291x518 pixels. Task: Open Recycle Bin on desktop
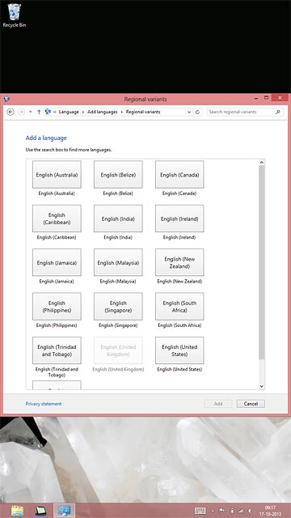tap(15, 15)
